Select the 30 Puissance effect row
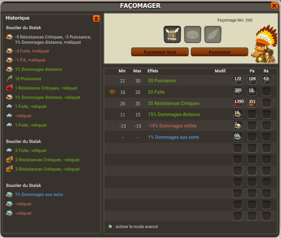The height and width of the screenshot is (238, 281). pyautogui.click(x=191, y=80)
